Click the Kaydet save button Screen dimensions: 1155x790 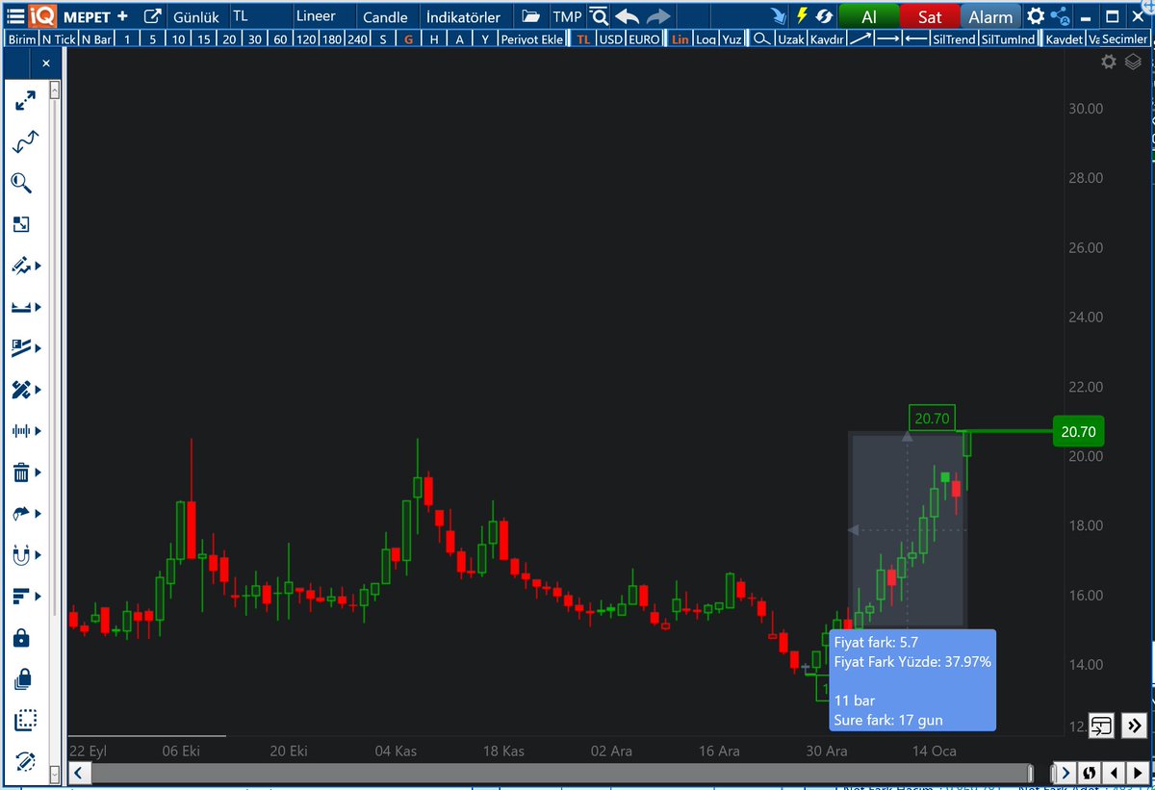1065,39
